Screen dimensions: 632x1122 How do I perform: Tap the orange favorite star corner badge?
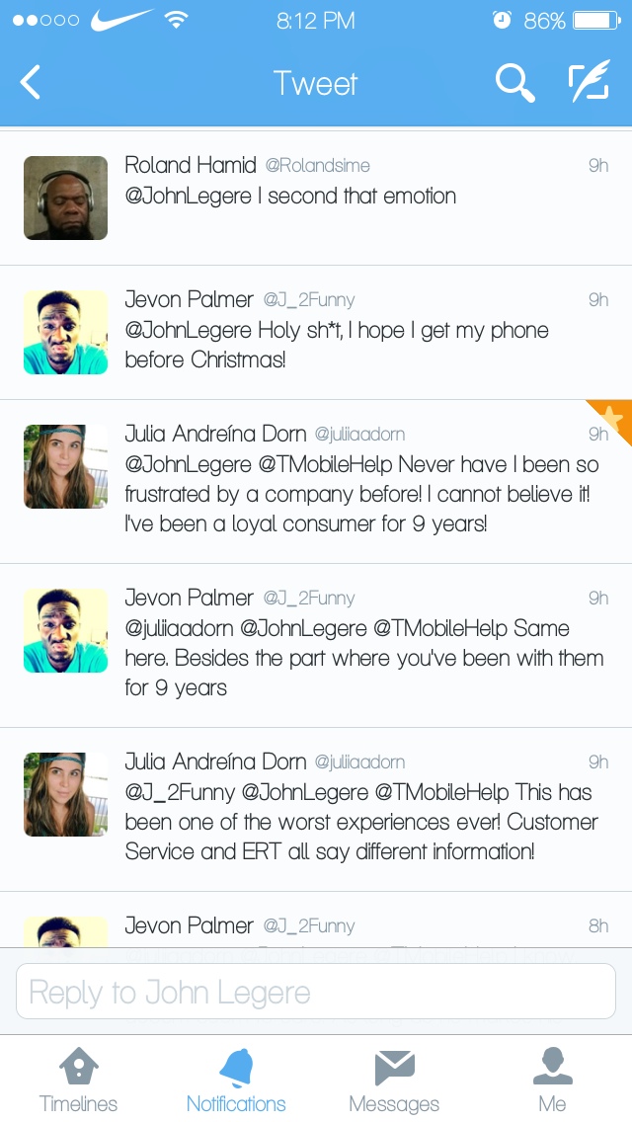pos(612,418)
